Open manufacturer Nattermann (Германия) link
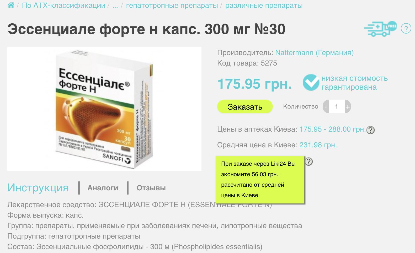The width and height of the screenshot is (415, 253). (314, 53)
